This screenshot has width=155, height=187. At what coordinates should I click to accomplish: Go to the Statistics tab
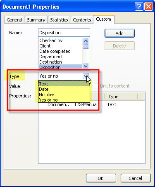pos(59,20)
